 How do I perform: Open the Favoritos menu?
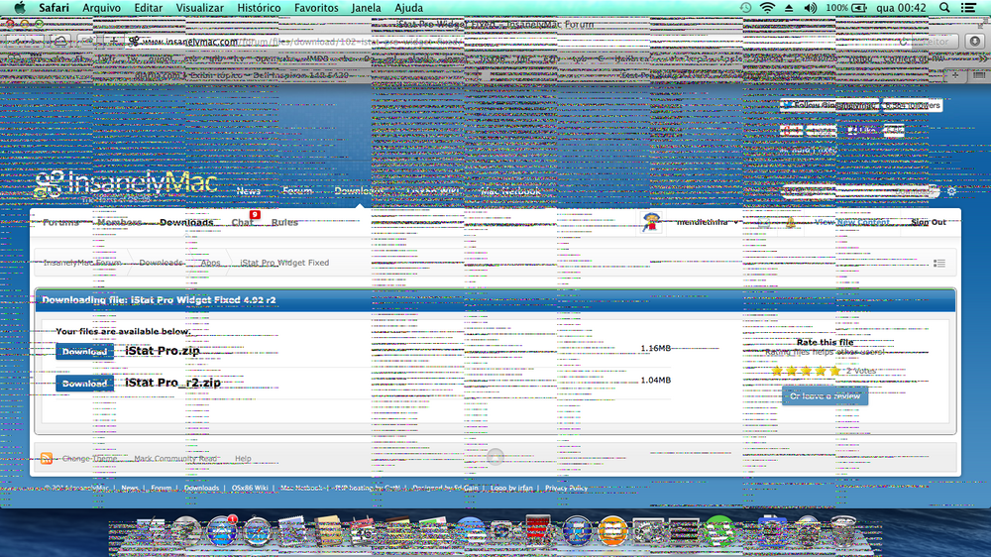pos(316,8)
